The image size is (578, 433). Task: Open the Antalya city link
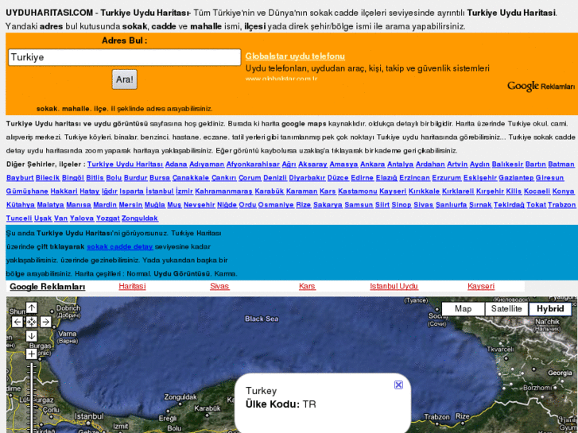click(x=401, y=164)
